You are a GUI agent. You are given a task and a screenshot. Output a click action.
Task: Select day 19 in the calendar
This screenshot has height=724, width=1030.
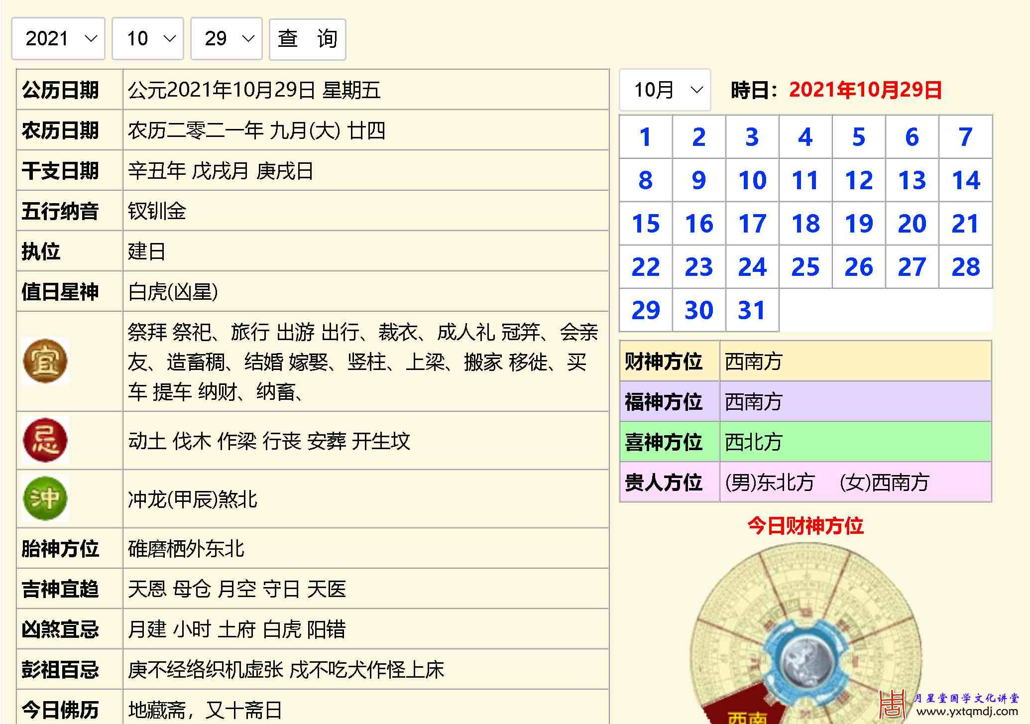pos(859,224)
